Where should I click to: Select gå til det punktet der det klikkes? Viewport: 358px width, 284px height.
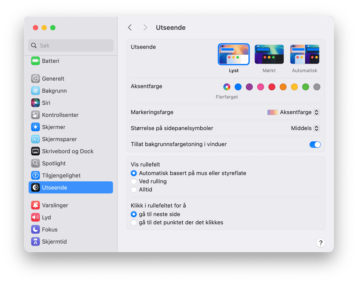pyautogui.click(x=134, y=223)
